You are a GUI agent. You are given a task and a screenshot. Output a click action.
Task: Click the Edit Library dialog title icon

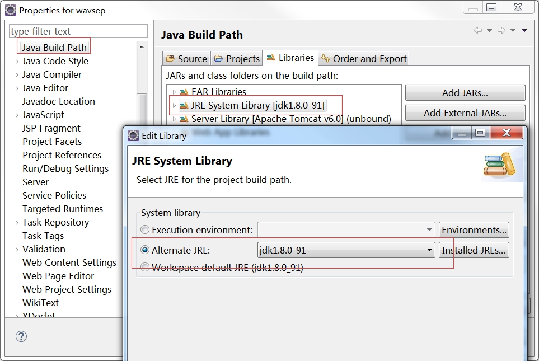(x=133, y=135)
